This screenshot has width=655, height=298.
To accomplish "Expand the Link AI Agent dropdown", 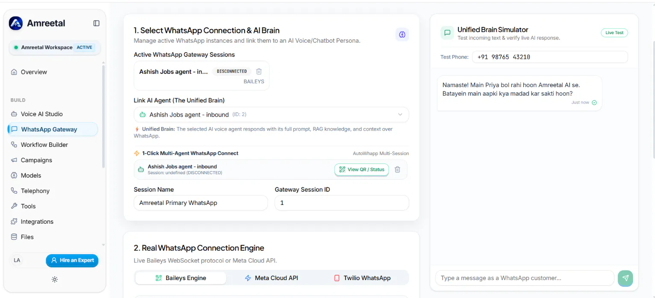I will (271, 114).
